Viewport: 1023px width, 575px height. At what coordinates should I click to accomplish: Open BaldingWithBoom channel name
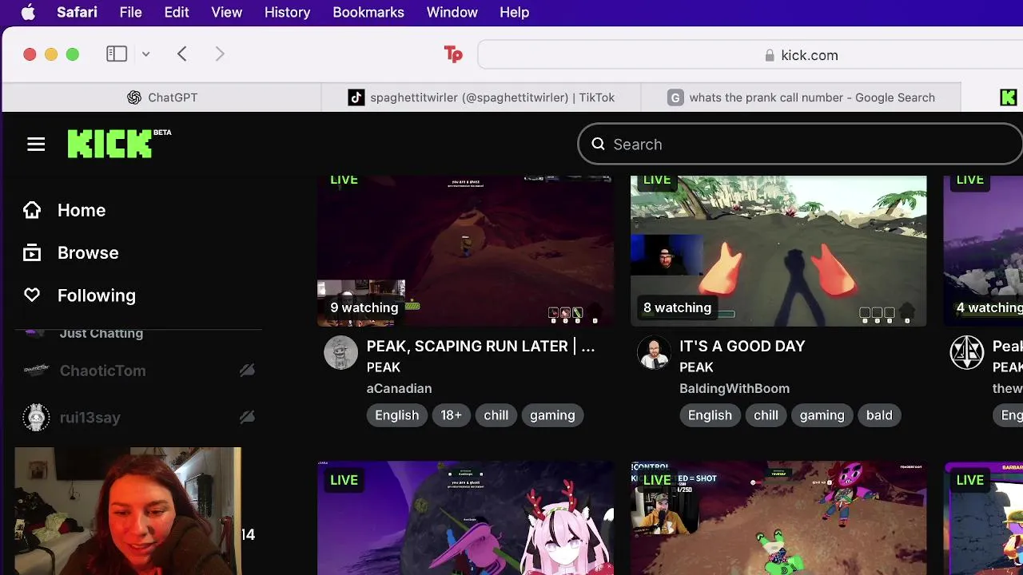pyautogui.click(x=734, y=388)
